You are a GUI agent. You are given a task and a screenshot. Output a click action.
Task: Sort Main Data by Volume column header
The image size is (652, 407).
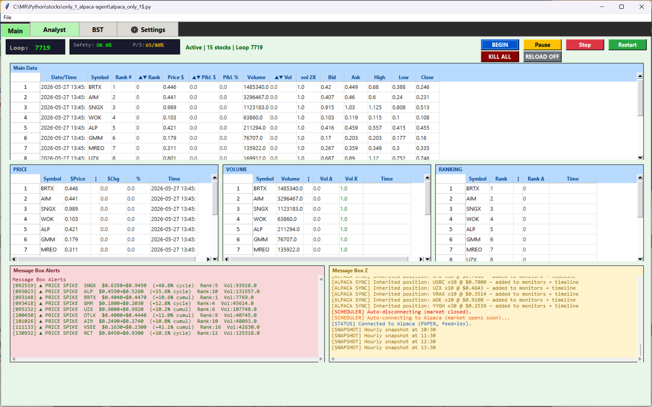[x=256, y=77]
